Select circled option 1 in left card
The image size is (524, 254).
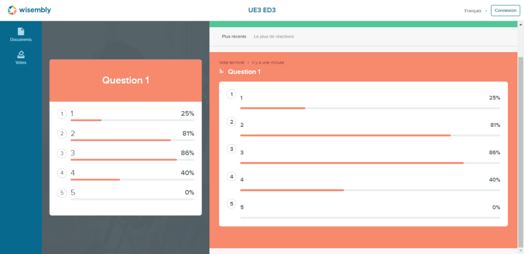(62, 114)
